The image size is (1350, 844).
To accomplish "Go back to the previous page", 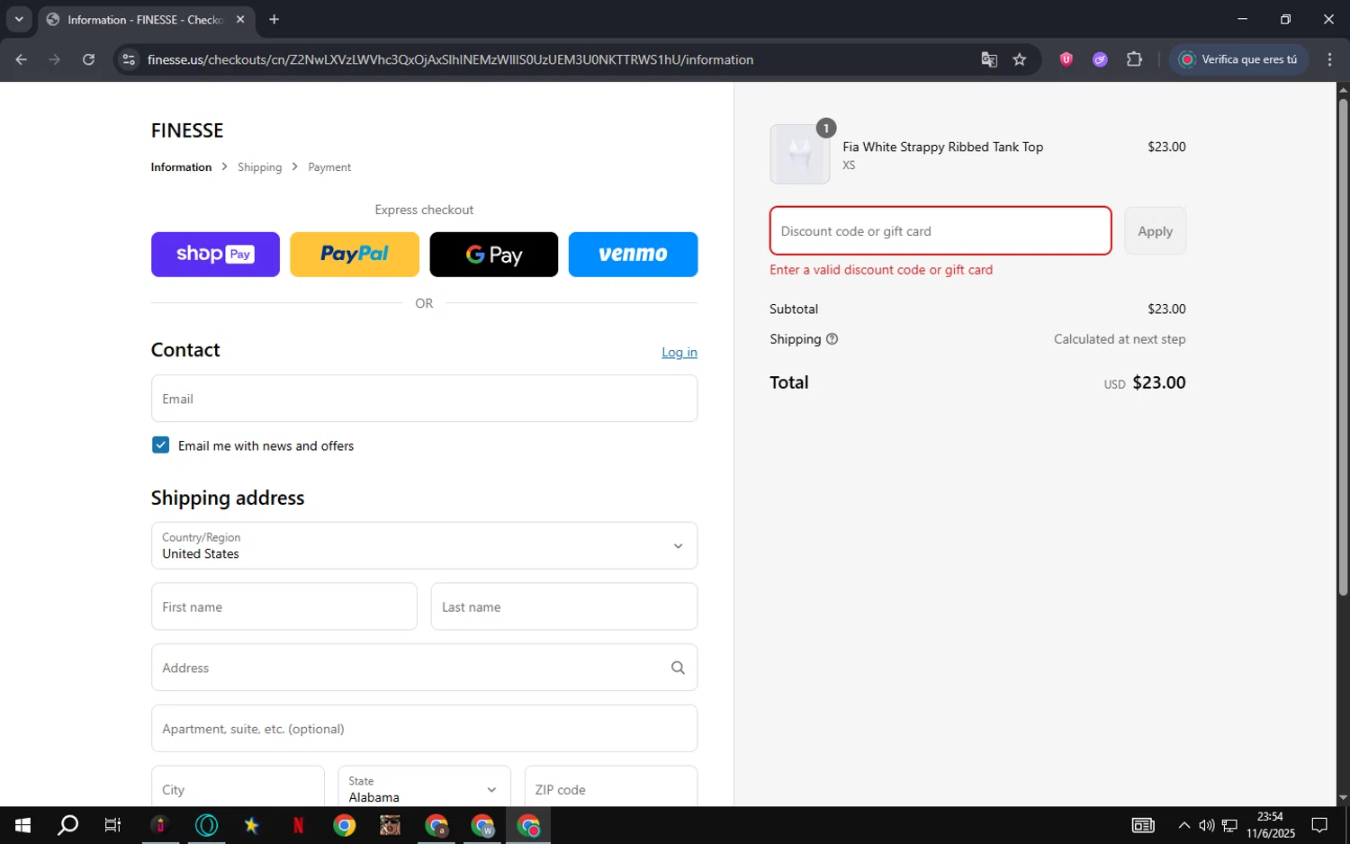I will [x=22, y=59].
